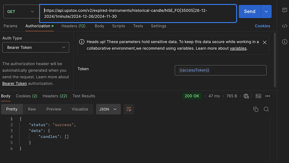Viewport: 289px width, 163px height.
Task: Click the "status" key in the response
Action: pyautogui.click(x=38, y=125)
